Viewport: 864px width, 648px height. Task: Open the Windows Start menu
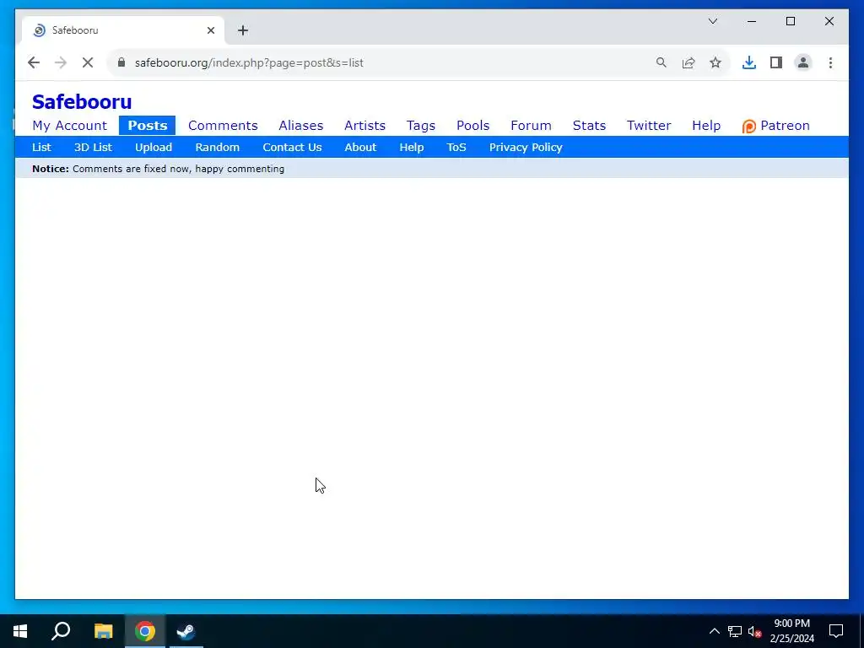pos(20,631)
